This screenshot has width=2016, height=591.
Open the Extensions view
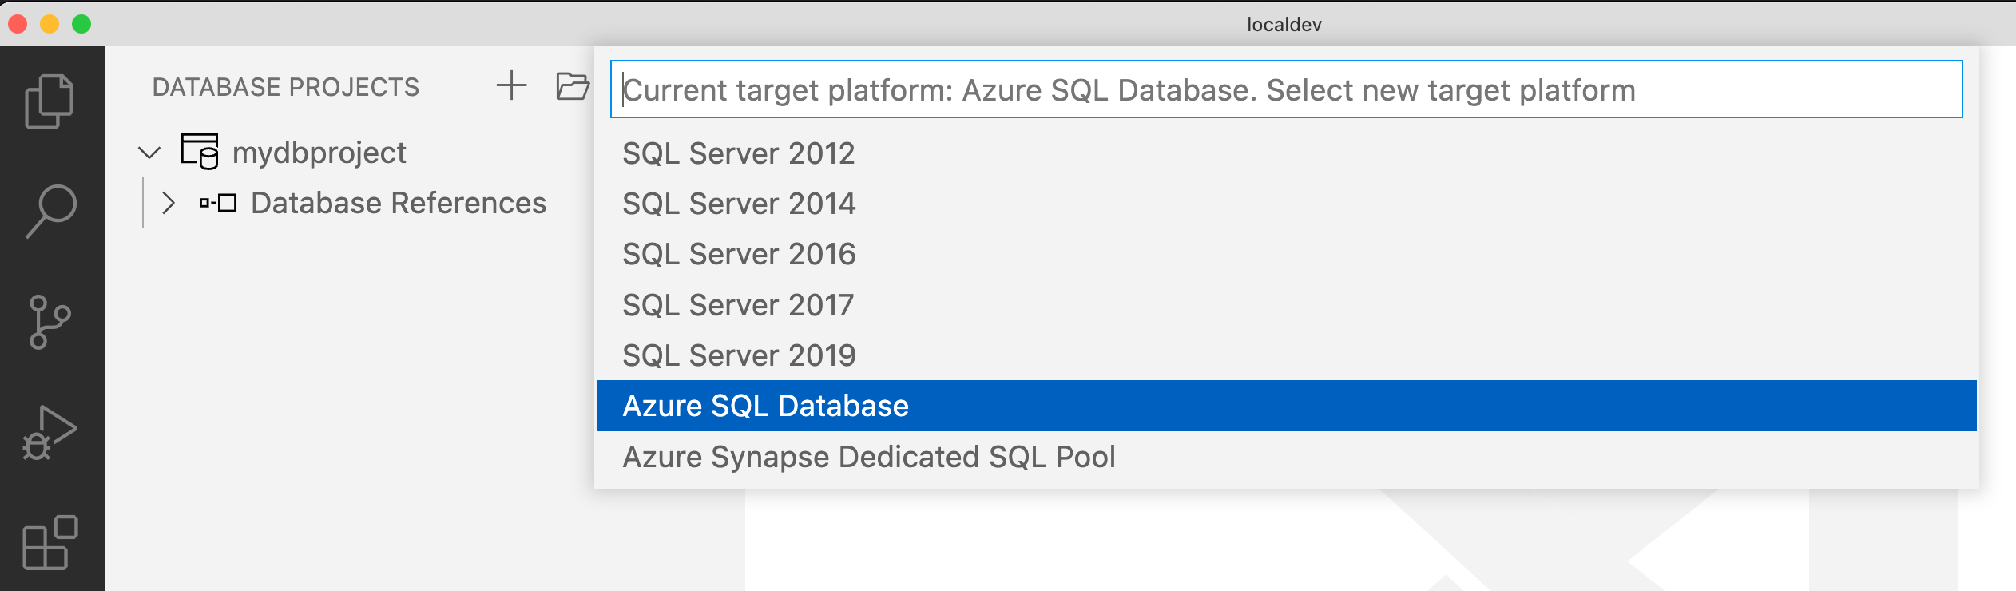(50, 542)
